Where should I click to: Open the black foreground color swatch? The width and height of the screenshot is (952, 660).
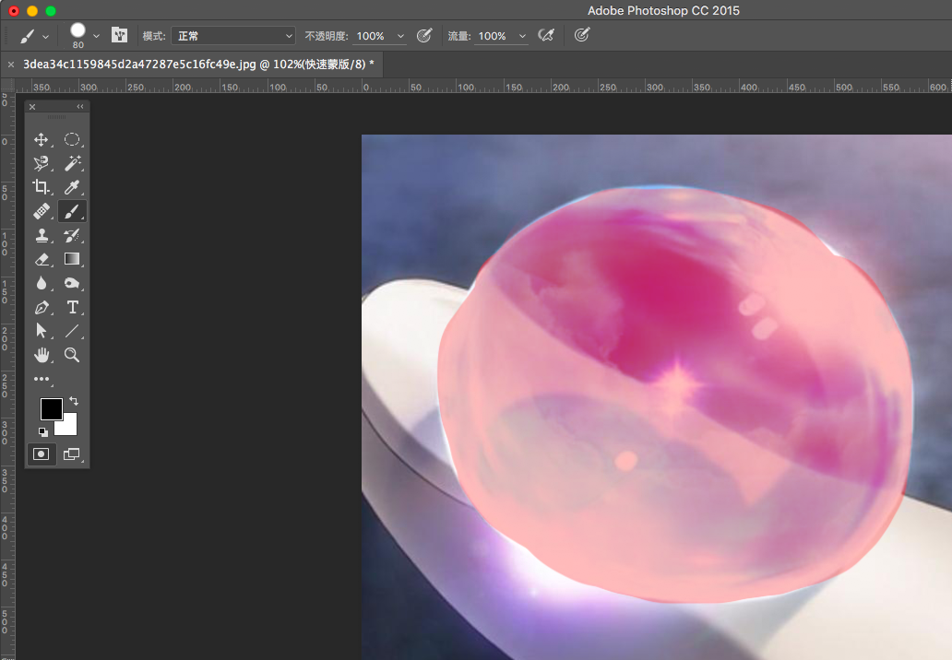pyautogui.click(x=51, y=408)
